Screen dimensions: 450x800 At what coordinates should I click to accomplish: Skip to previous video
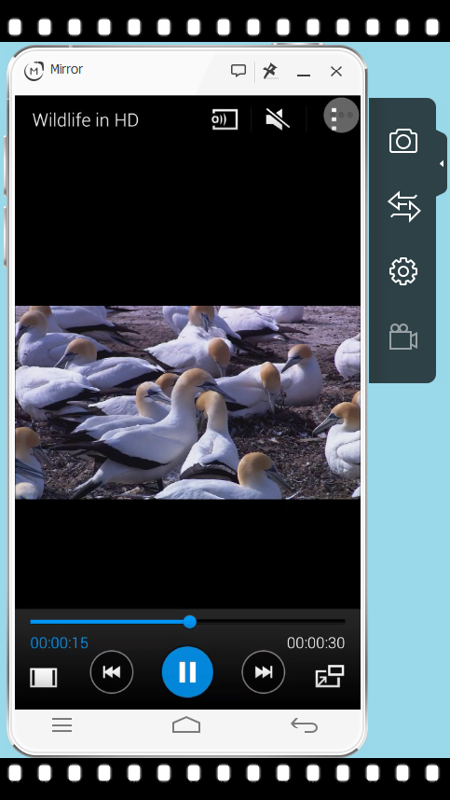[112, 672]
